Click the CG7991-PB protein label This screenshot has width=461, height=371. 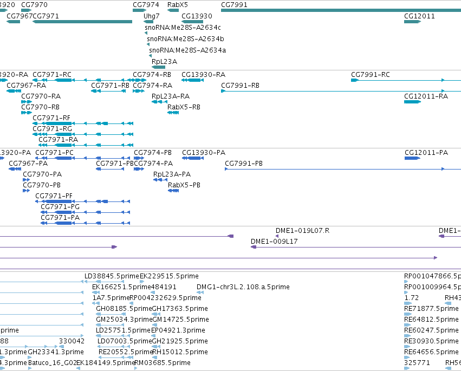click(244, 164)
